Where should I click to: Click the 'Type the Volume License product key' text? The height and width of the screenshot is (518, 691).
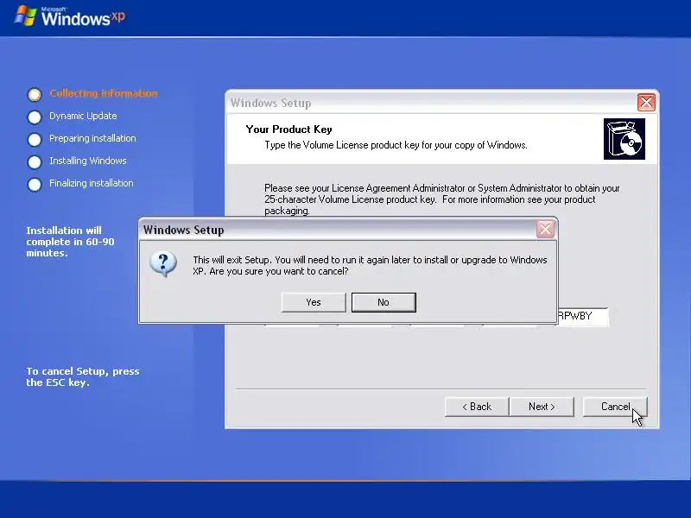(396, 145)
